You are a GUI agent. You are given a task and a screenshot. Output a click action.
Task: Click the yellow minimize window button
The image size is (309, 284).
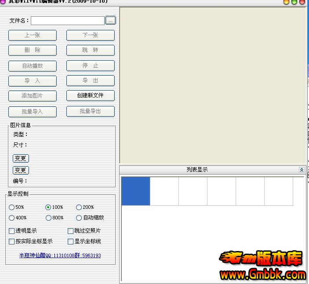pos(286,2)
